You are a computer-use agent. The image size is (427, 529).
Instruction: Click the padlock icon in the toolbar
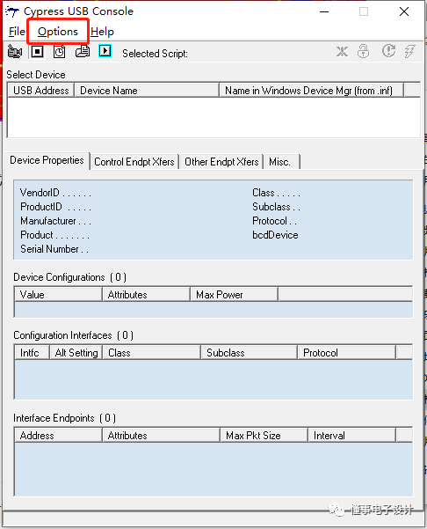pos(363,51)
